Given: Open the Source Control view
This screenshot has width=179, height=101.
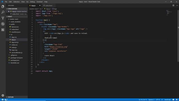Looking at the screenshot, I should click(x=3, y=18).
